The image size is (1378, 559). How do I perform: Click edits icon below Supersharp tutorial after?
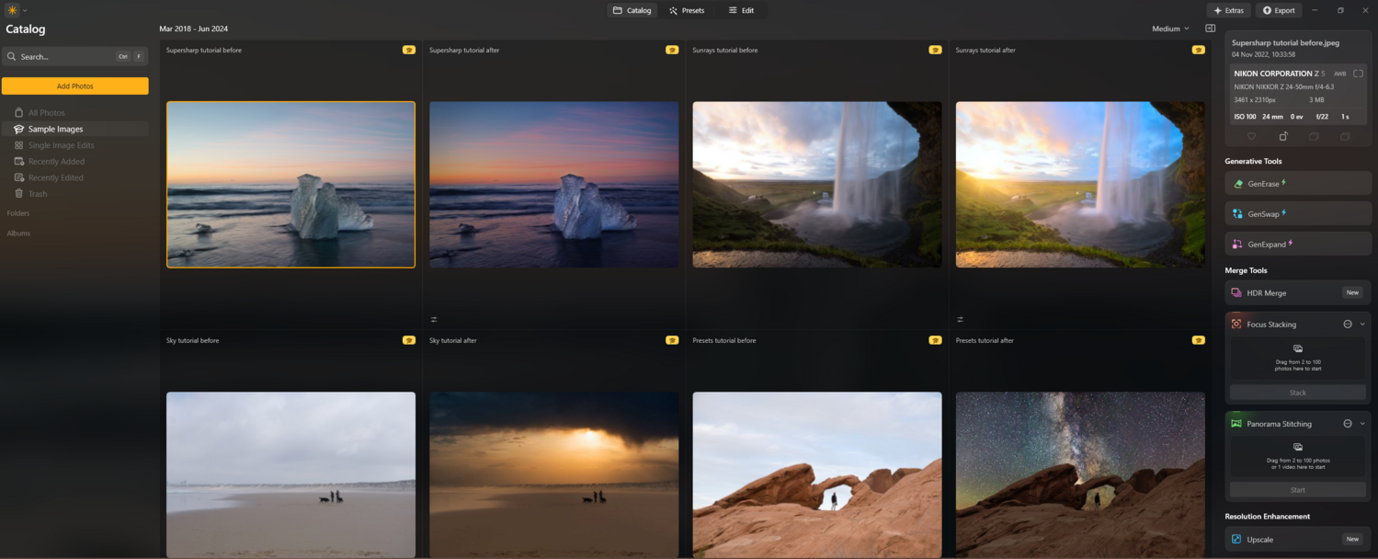(434, 320)
